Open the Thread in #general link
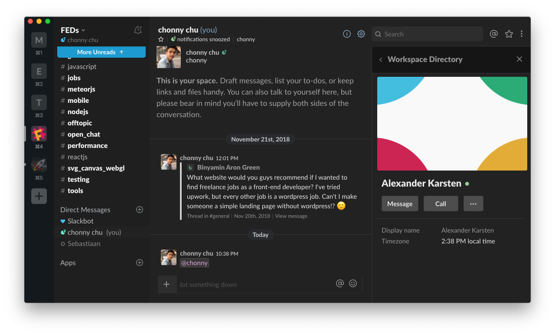 (208, 216)
